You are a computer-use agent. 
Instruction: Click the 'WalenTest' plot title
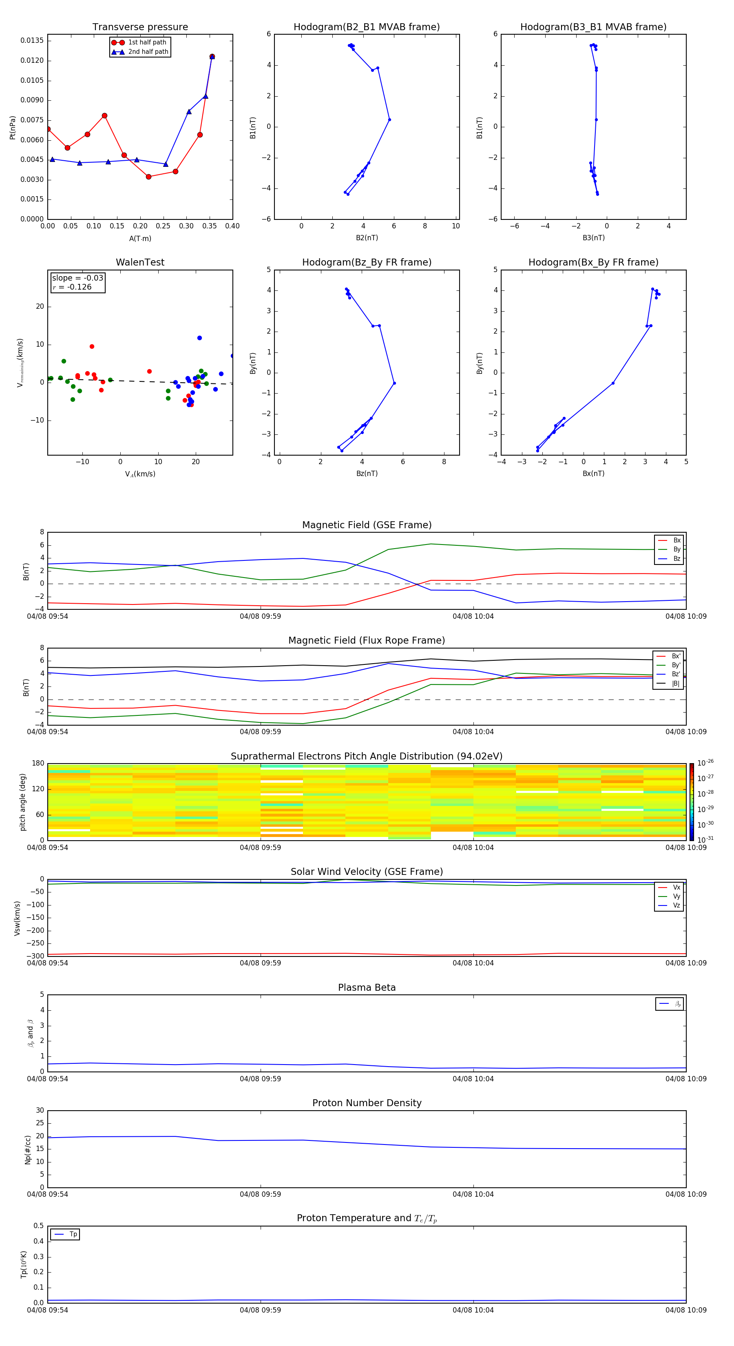tap(140, 262)
